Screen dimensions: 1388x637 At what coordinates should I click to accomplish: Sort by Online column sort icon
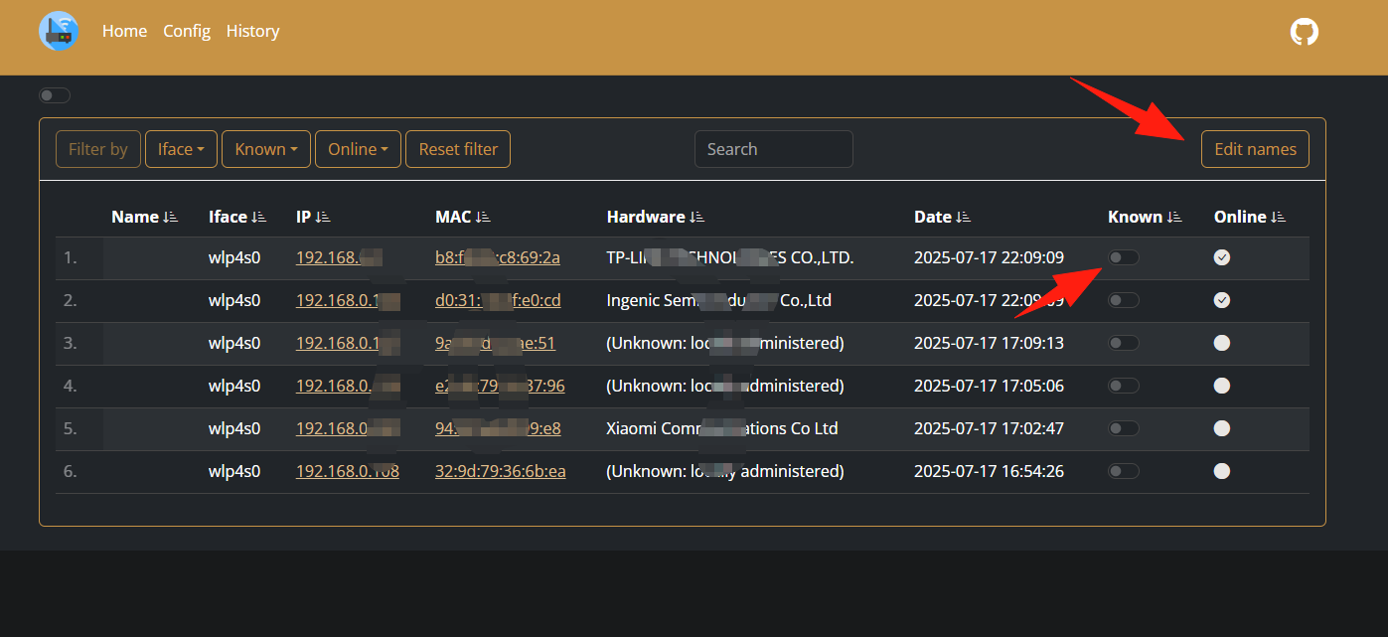(x=1279, y=217)
